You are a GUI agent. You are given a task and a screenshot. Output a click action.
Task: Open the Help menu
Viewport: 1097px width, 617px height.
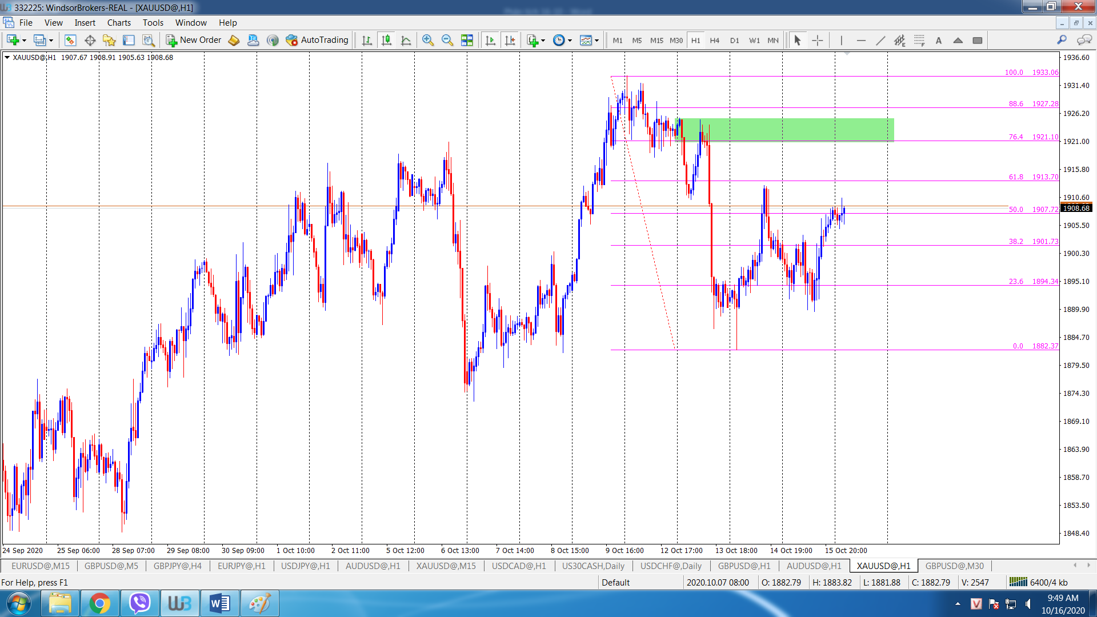227,23
